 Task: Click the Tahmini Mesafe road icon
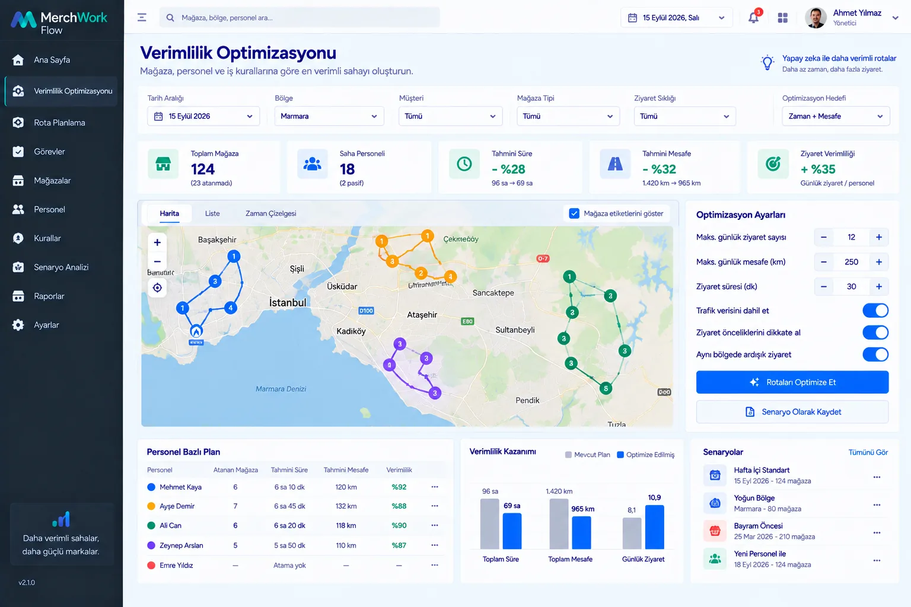tap(615, 164)
